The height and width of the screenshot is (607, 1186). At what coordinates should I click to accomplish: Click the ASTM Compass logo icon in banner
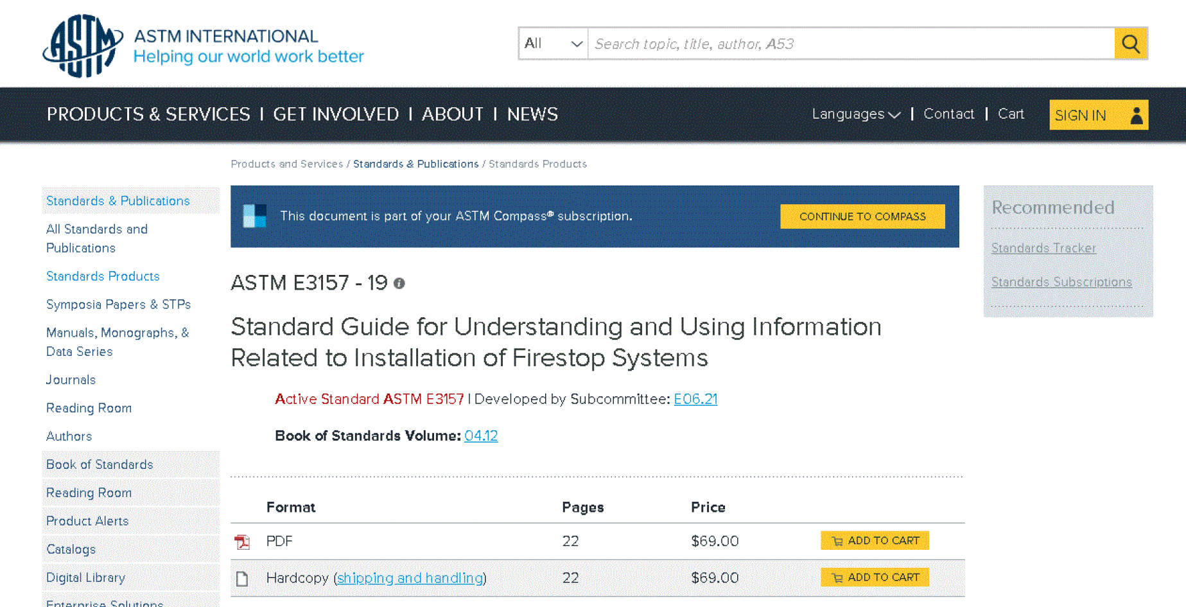pos(254,216)
